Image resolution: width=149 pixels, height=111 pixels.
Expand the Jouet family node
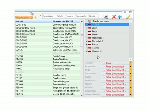click(87, 28)
